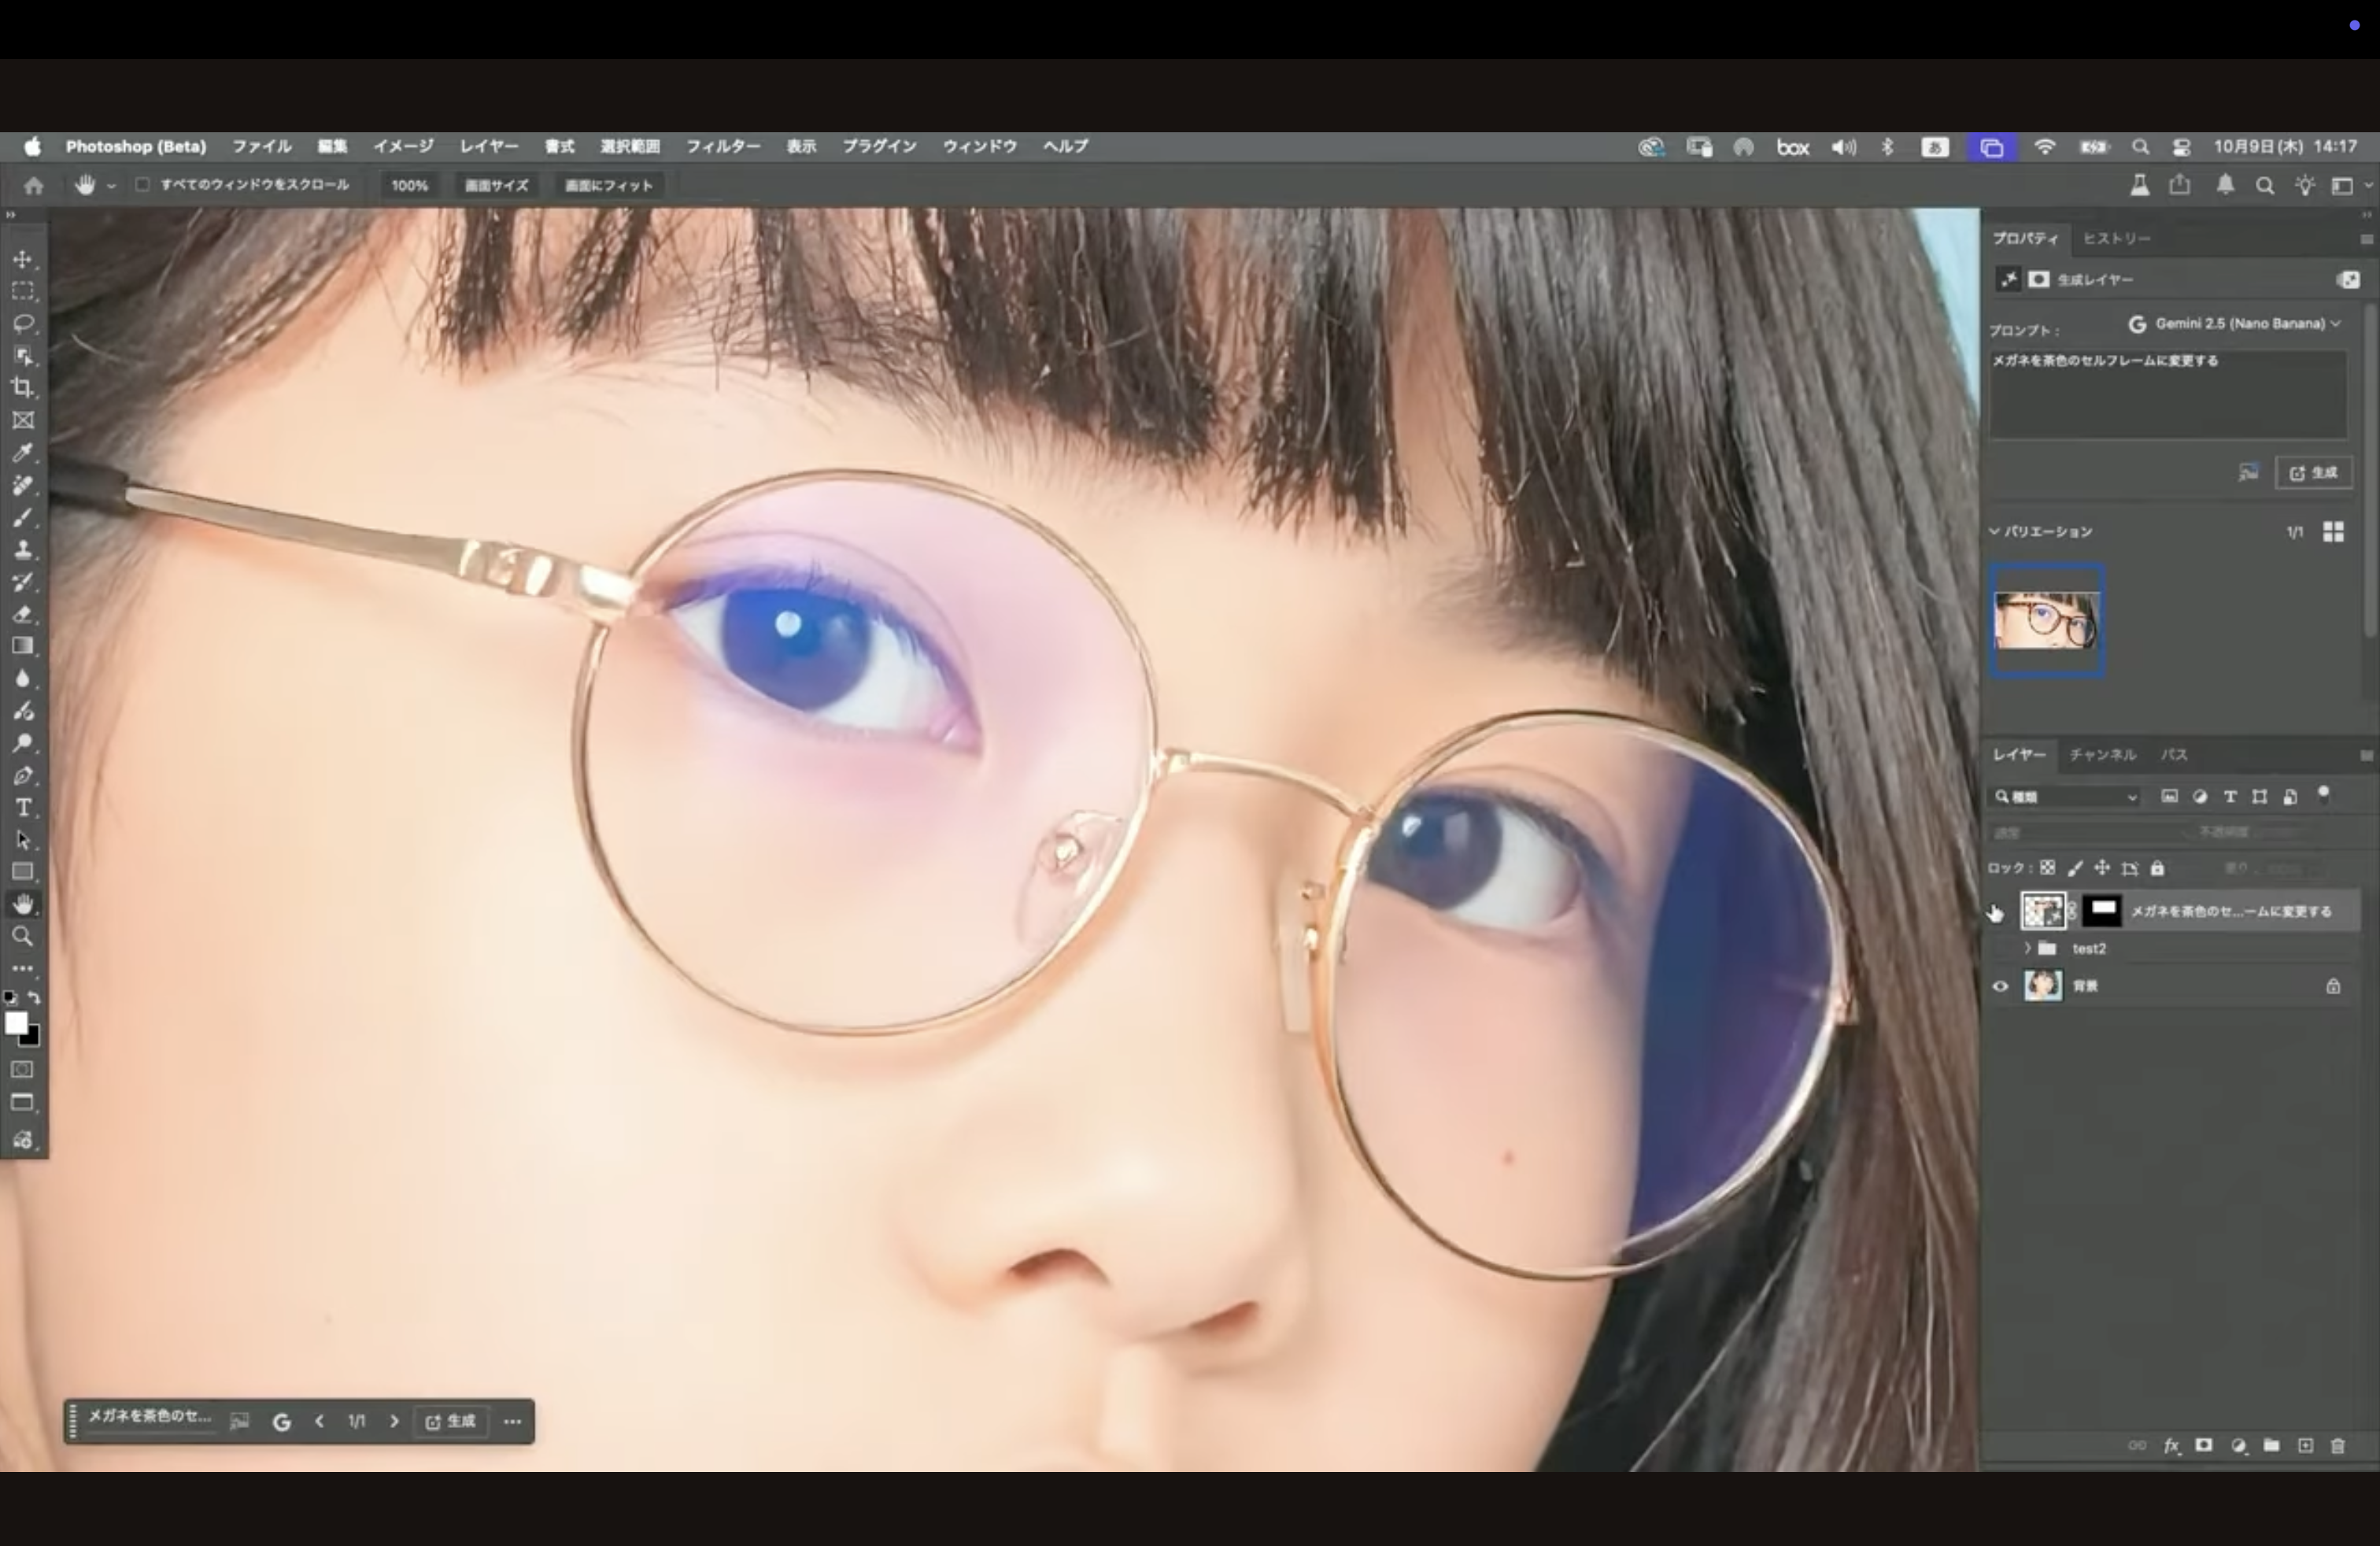Enable scroll all windows checkbox
Screen dimensions: 2380x1546
(x=142, y=185)
